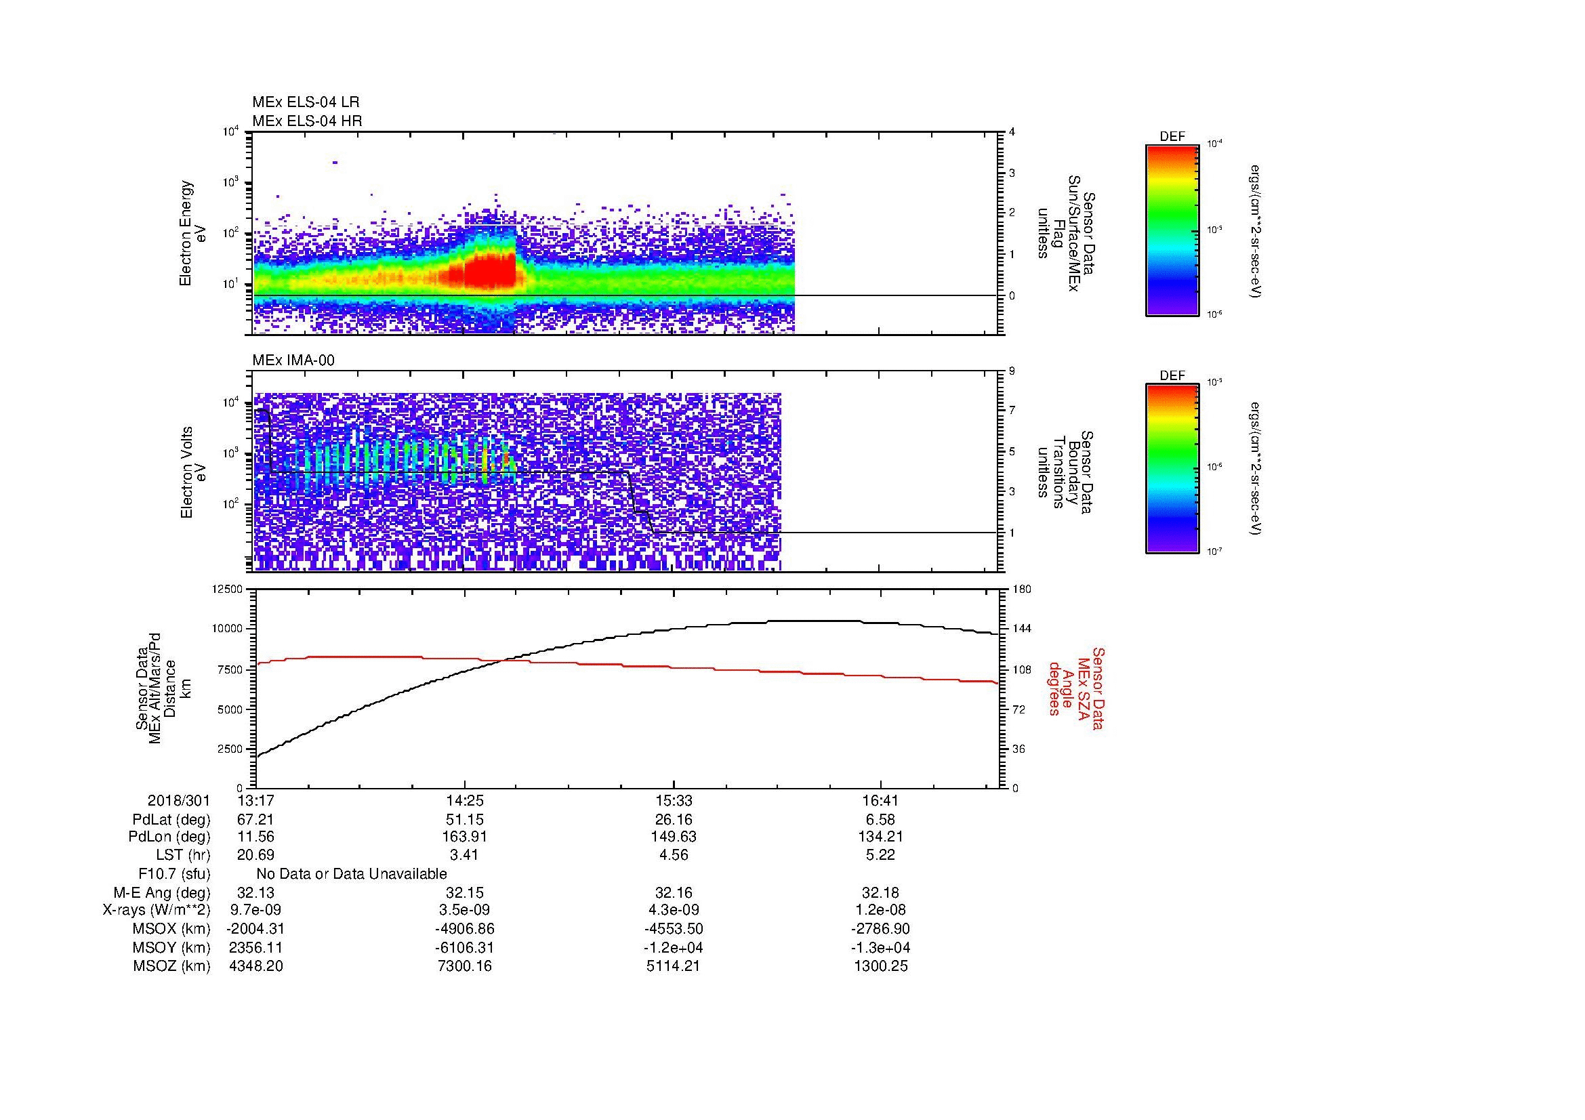This screenshot has width=1585, height=1120.
Task: Click MSOZ value '1300.25'
Action: coord(881,966)
